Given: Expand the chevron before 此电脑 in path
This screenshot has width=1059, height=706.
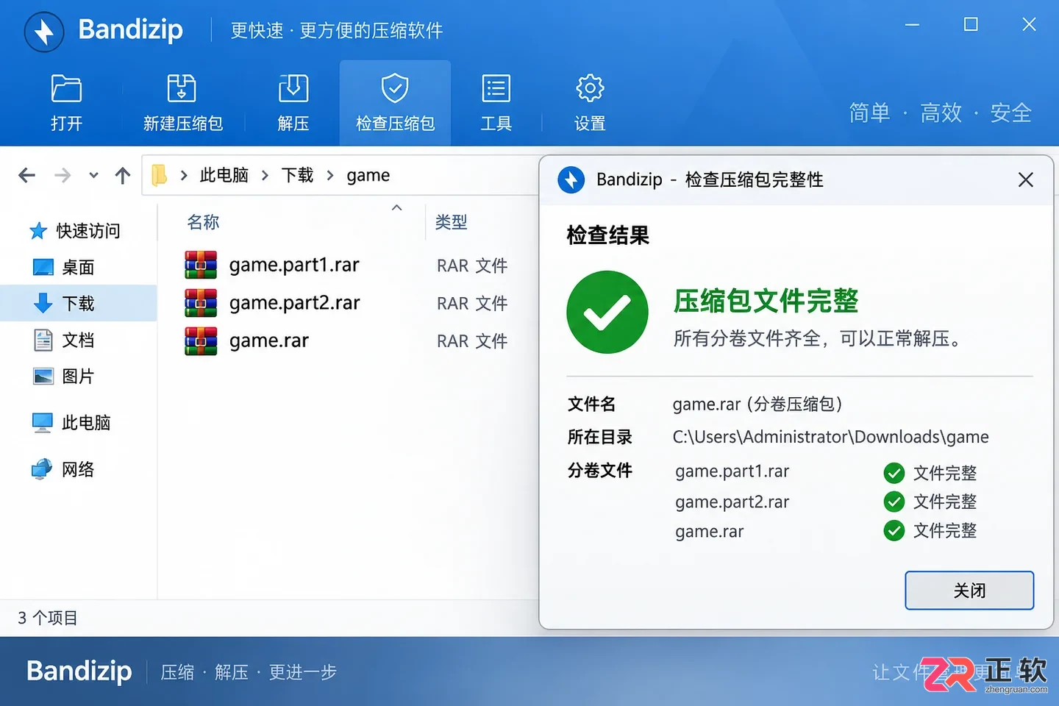Looking at the screenshot, I should pos(184,175).
